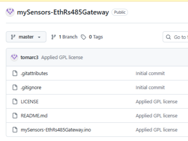188x141 pixels.
Task: Click the file icon beside mySensors-EthRs485Gateway.ino
Action: [15, 130]
